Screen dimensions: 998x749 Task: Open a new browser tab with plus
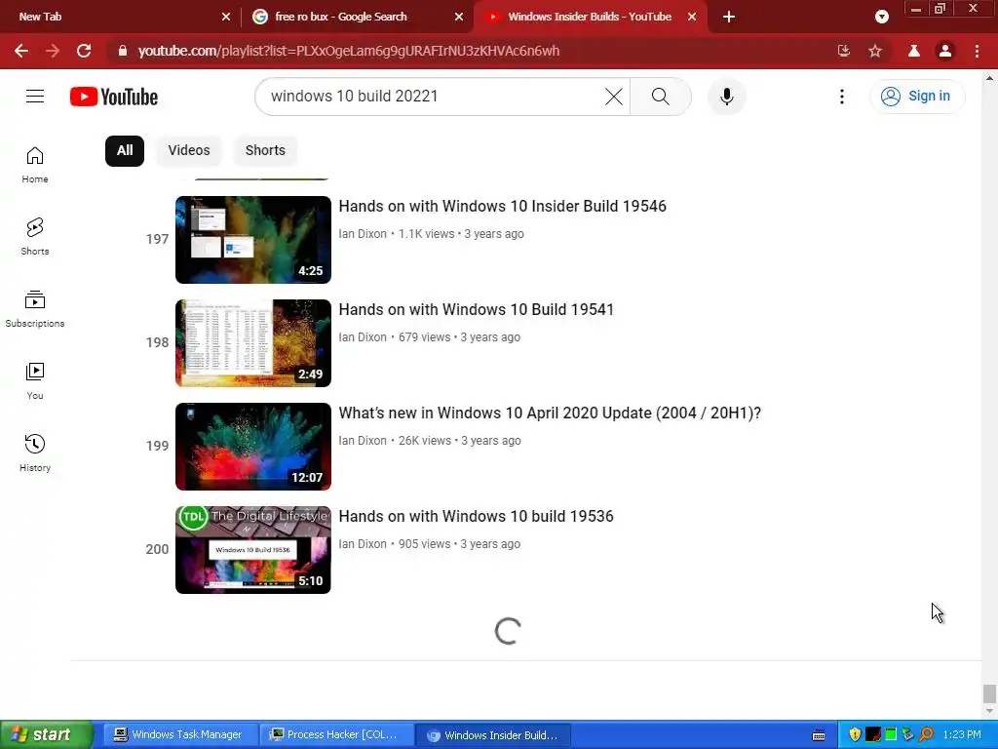tap(729, 18)
